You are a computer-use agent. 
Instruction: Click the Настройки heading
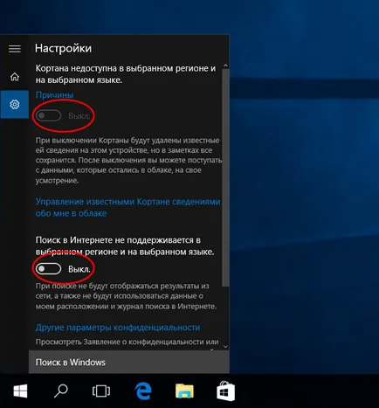(63, 48)
